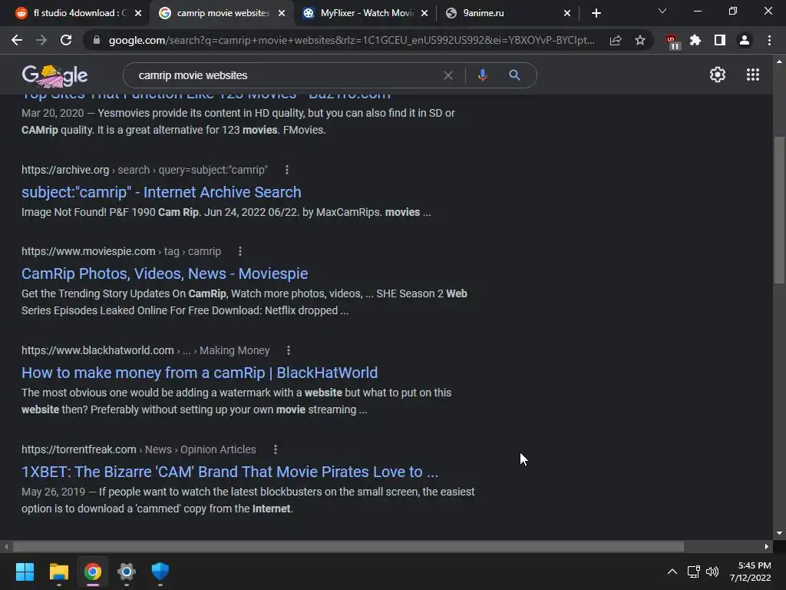Open How to make money from a camRip link
786x590 pixels.
[200, 373]
